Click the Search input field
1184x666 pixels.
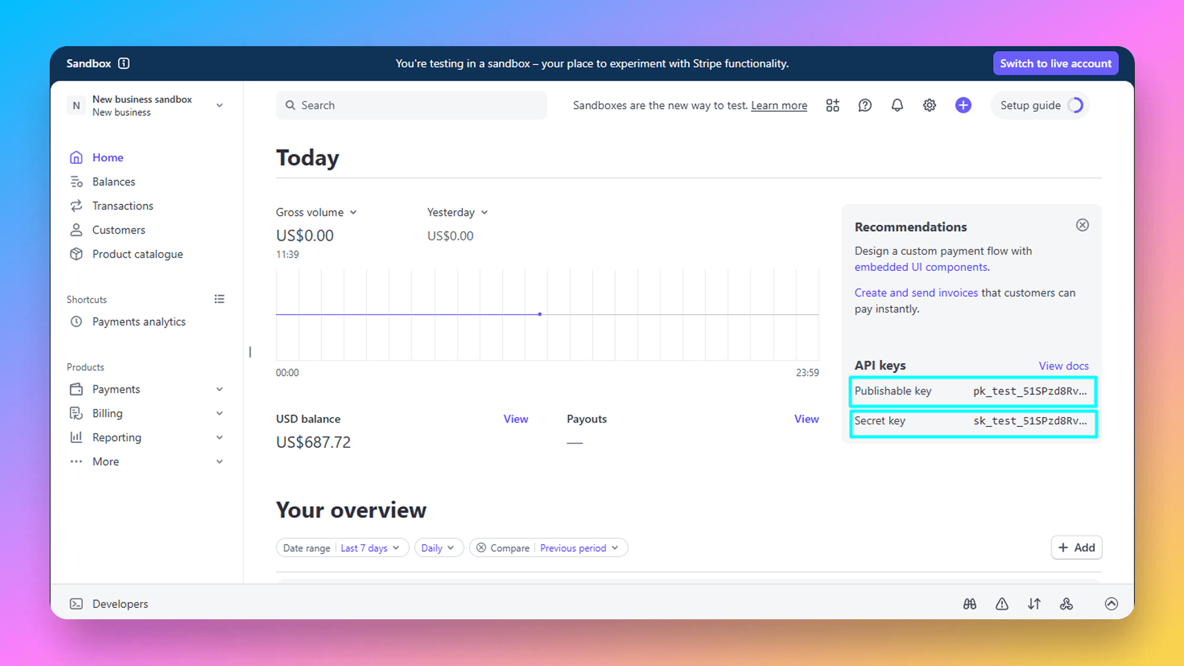coord(411,105)
